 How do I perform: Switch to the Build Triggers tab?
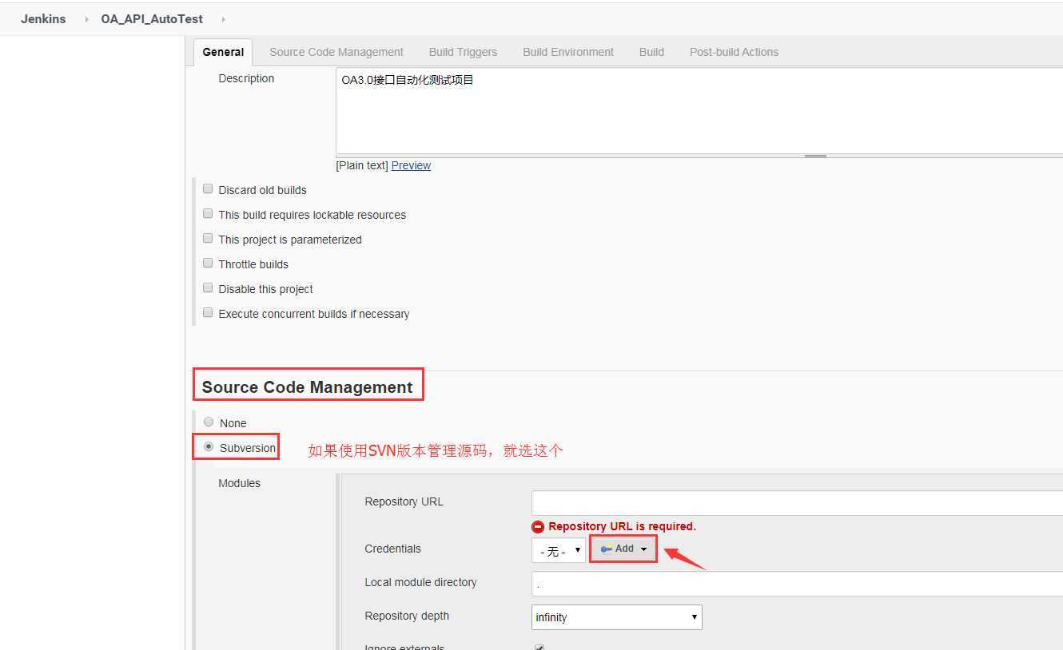(x=463, y=52)
